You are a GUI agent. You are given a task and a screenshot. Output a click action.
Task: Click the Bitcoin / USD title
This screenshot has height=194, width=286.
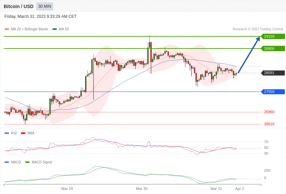19,6
